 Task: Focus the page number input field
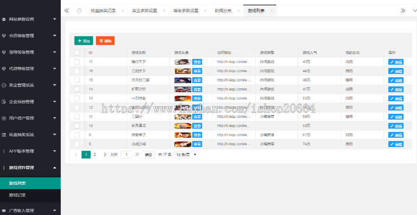pyautogui.click(x=126, y=154)
